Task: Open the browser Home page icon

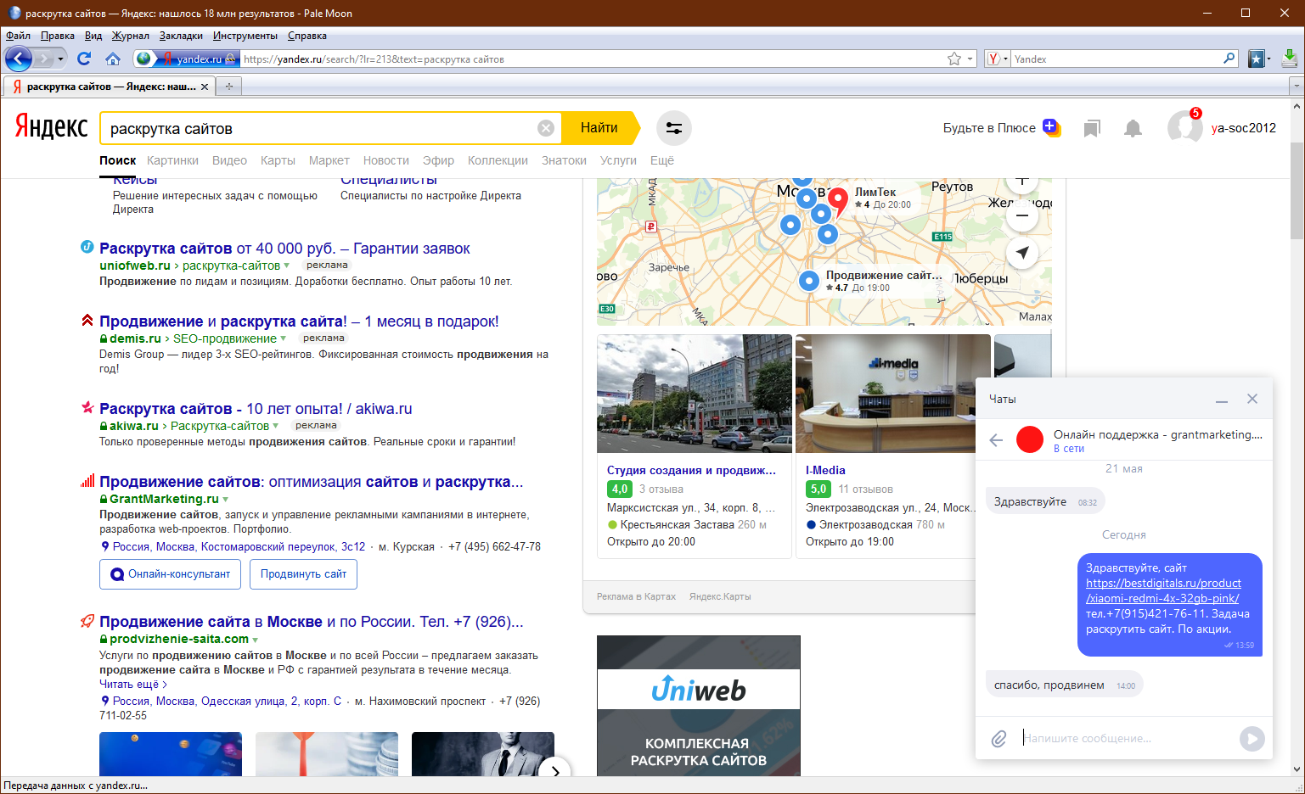Action: 112,59
